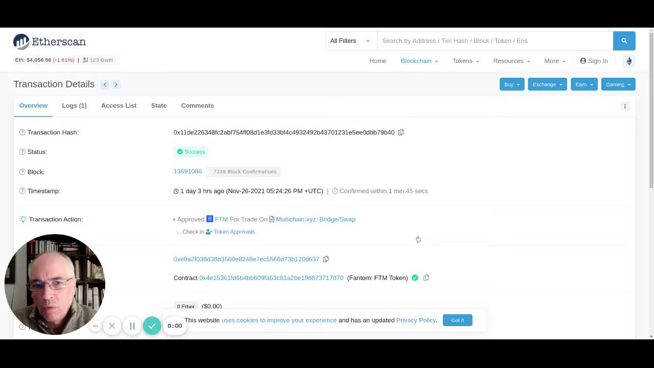Open block 13691086 link
This screenshot has width=654, height=368.
coord(188,171)
